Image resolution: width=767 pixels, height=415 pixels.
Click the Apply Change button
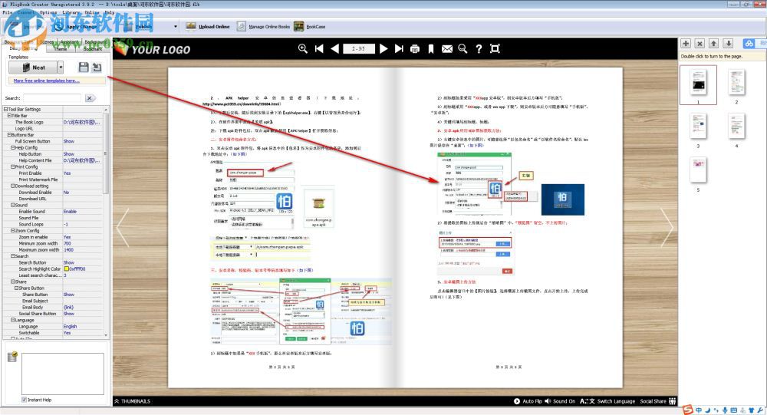point(76,26)
